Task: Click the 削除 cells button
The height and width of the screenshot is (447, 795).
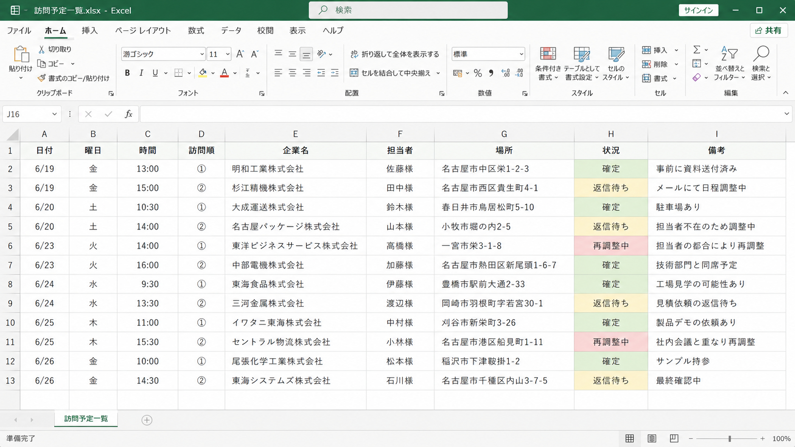Action: pos(660,64)
